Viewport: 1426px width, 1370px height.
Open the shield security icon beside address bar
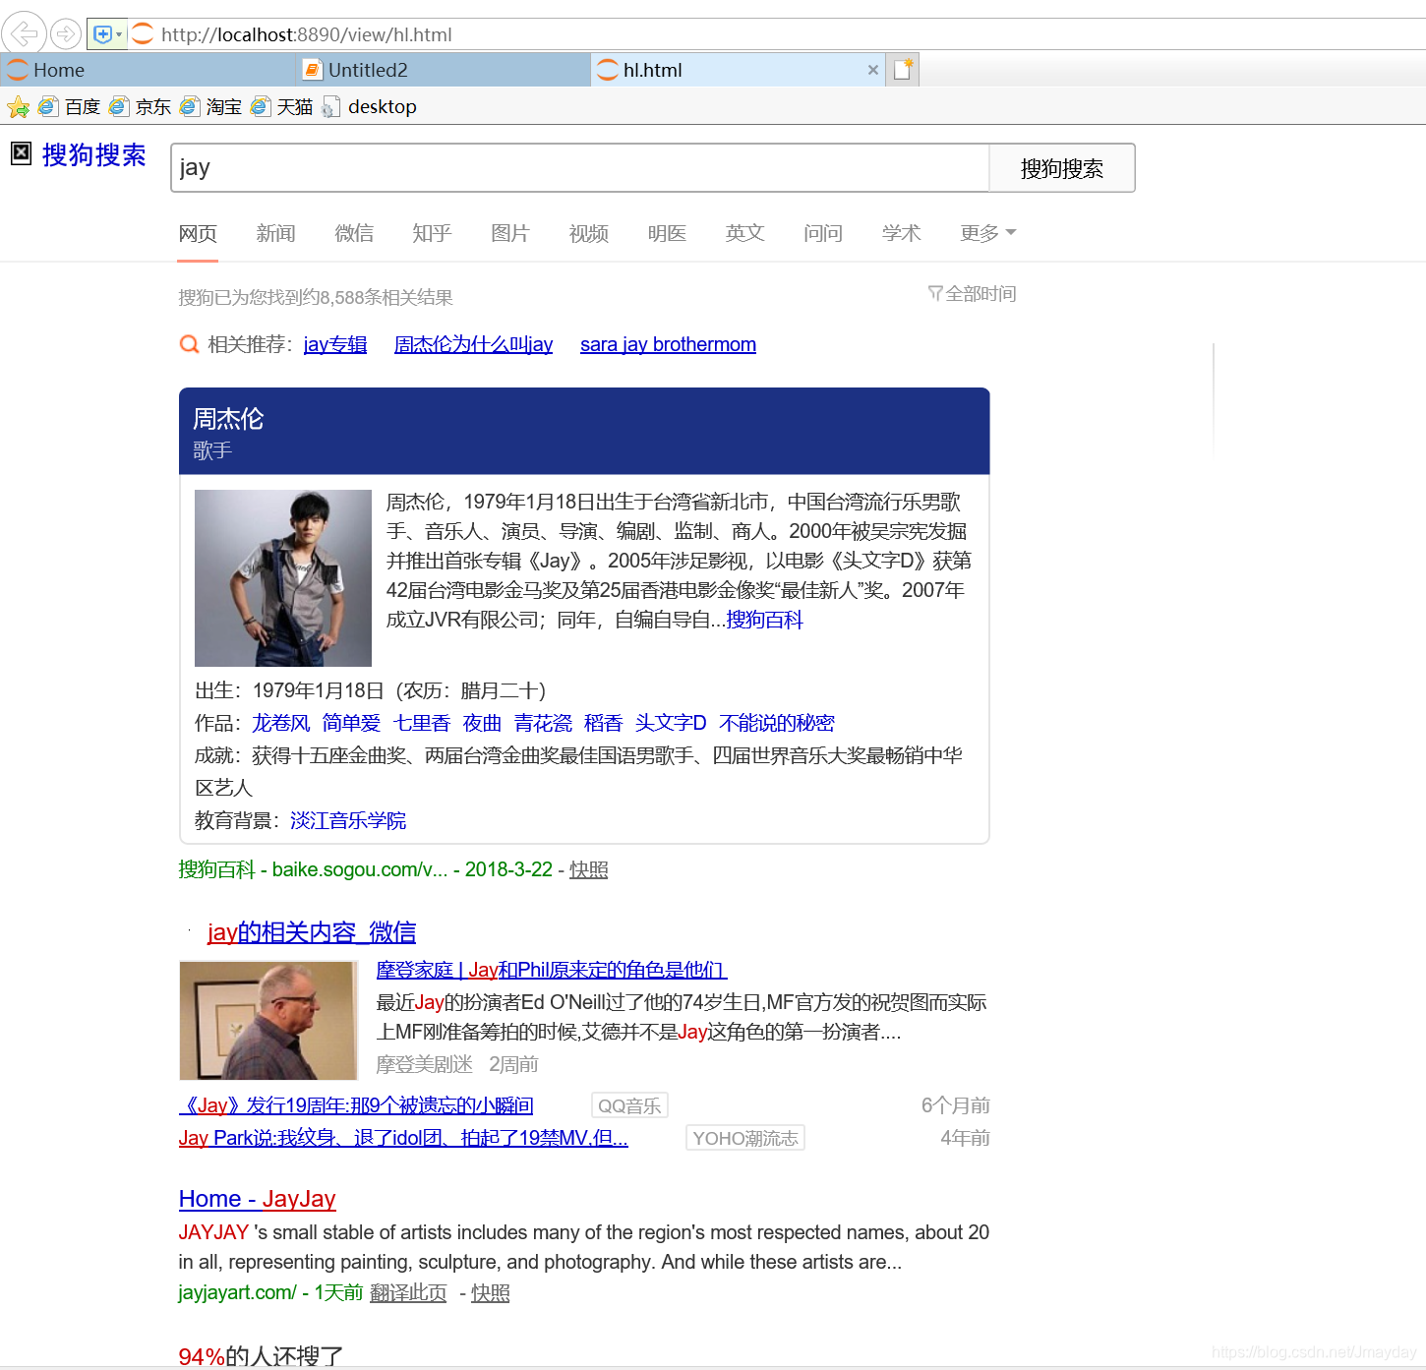(x=102, y=34)
